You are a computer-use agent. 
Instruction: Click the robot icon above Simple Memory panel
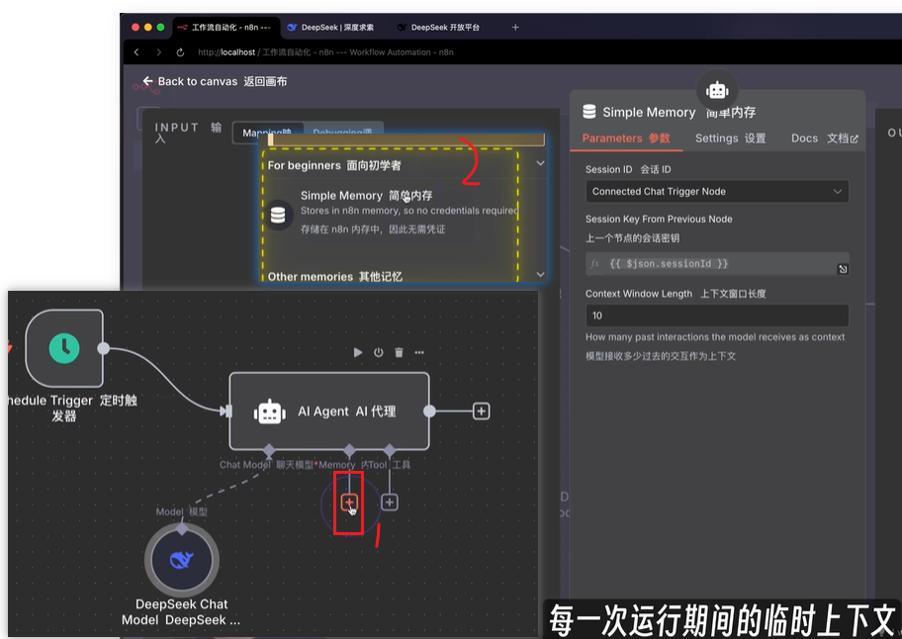click(x=717, y=90)
